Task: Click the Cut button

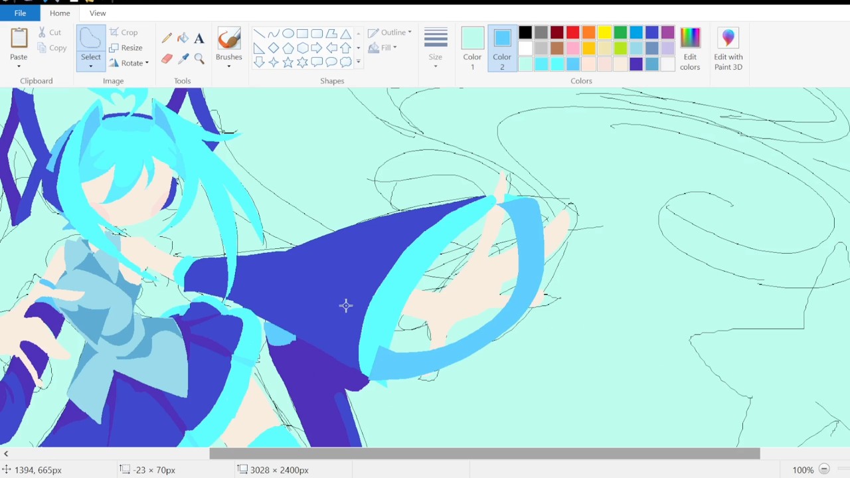Action: pyautogui.click(x=50, y=32)
